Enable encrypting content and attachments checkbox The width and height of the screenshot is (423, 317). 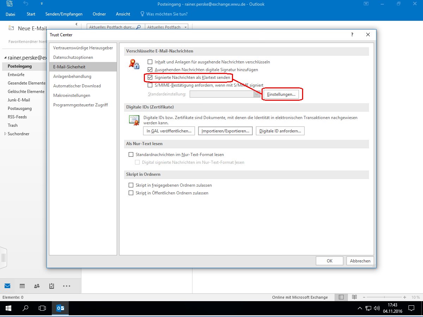click(150, 62)
